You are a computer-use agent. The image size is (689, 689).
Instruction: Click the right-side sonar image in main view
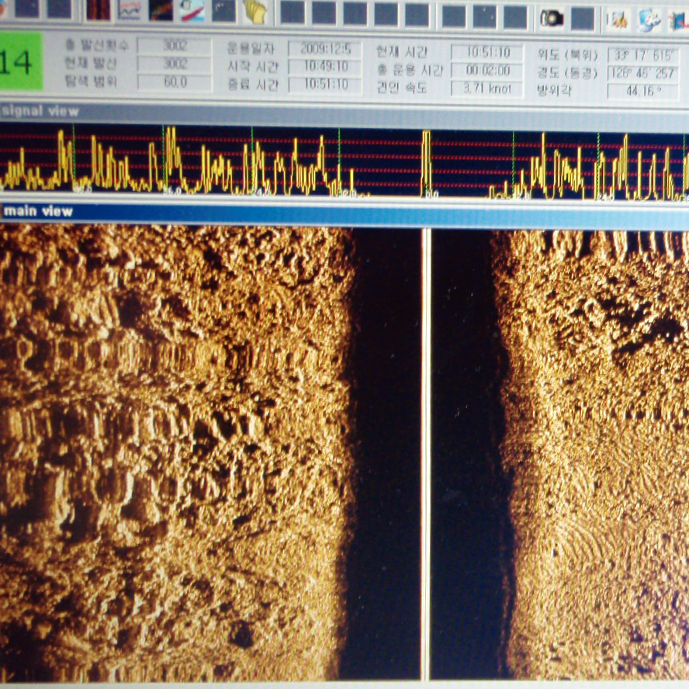tap(560, 455)
